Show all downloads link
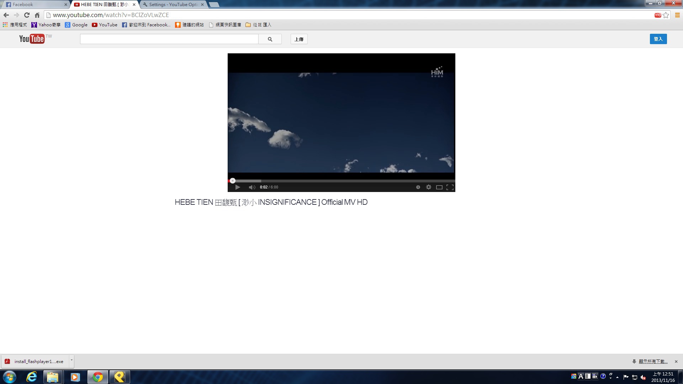This screenshot has width=683, height=384. pyautogui.click(x=653, y=361)
